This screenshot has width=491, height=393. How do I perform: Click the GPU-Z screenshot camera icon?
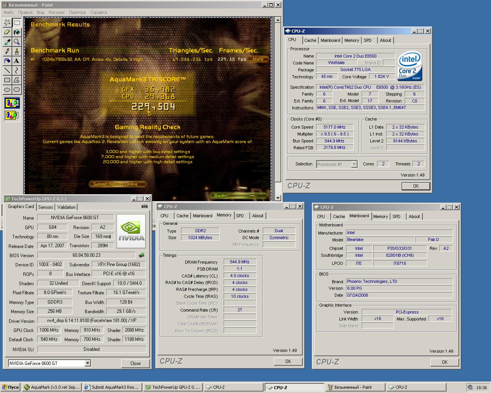(x=144, y=206)
